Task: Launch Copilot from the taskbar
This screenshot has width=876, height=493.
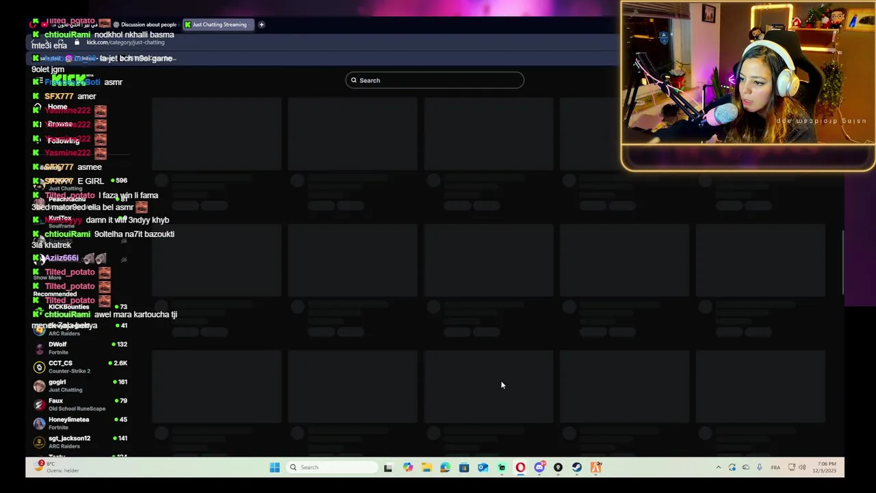Action: tap(408, 468)
